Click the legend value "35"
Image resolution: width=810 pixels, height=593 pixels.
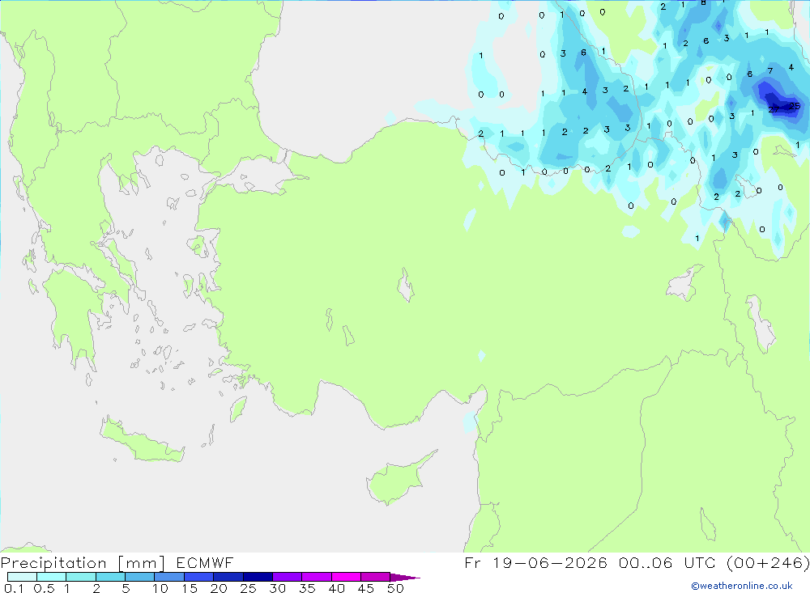pos(307,588)
